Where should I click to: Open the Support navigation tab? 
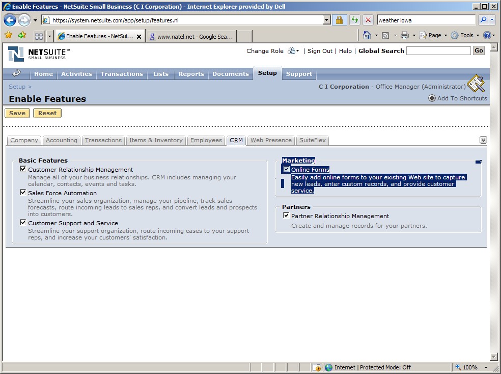point(299,74)
